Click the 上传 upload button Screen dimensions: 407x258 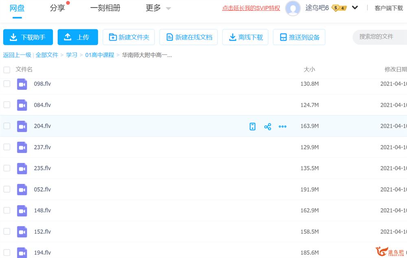[x=78, y=37]
